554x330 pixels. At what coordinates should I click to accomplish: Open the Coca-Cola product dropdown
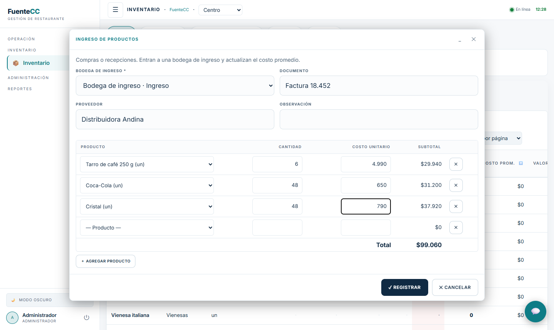147,185
